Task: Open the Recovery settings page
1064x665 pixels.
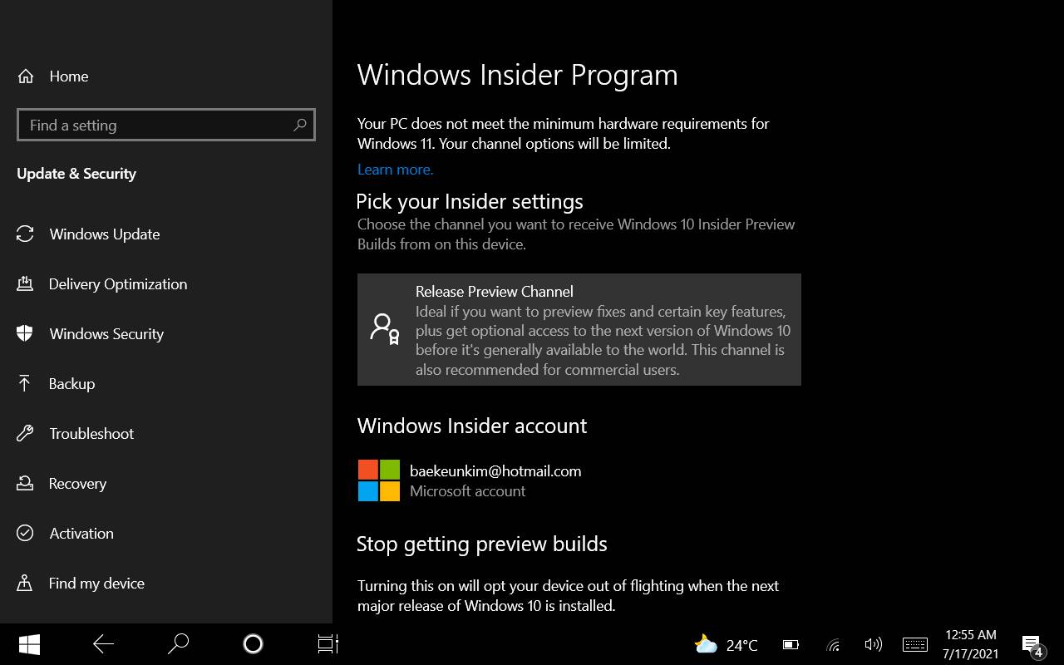Action: point(77,484)
